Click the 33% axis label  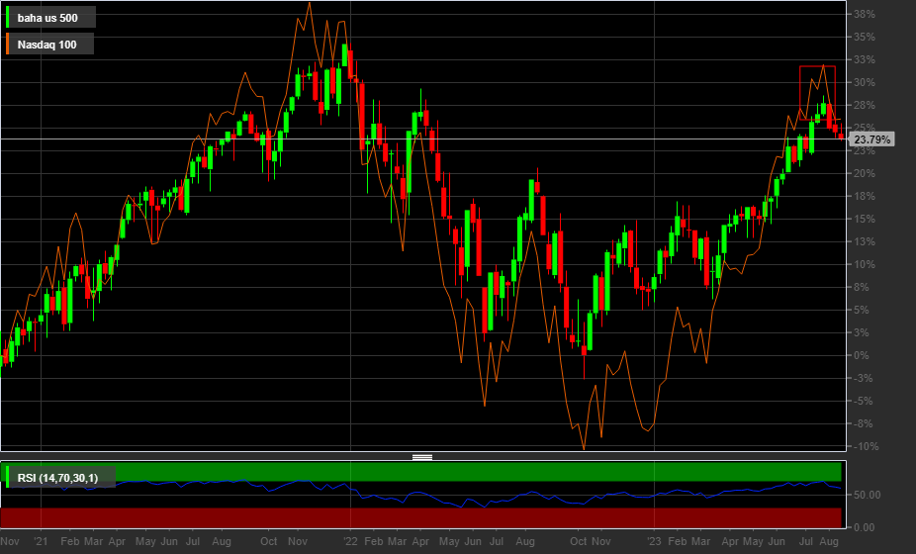865,59
